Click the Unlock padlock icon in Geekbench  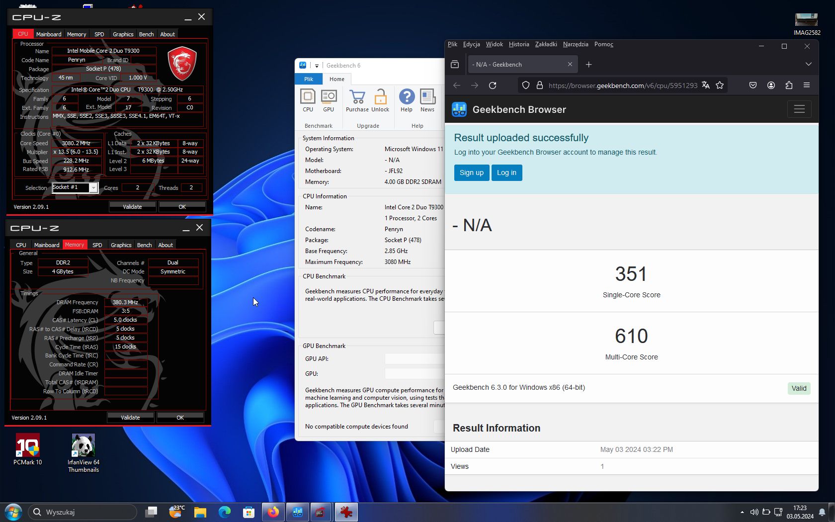click(380, 100)
